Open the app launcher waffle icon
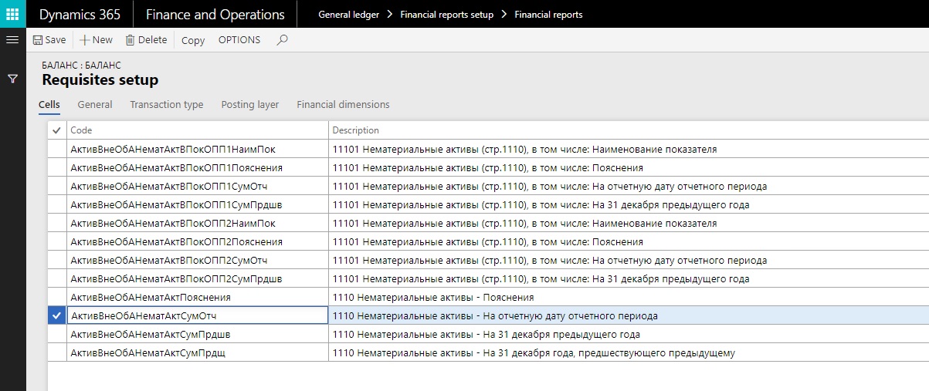Screen dimensions: 929x391 pos(12,14)
